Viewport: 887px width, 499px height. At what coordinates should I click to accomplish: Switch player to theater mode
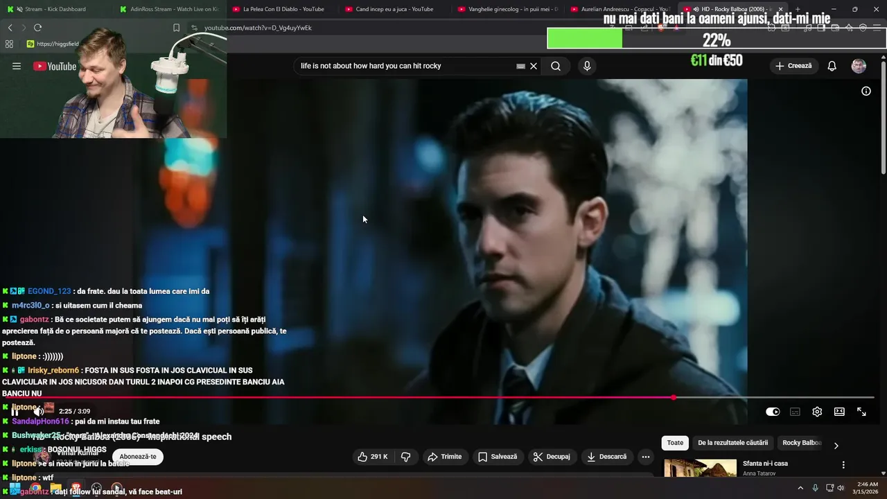point(839,412)
